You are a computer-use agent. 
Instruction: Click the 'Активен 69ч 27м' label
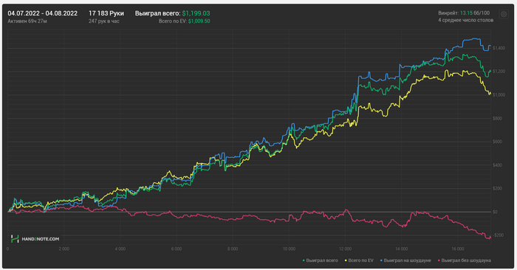click(x=27, y=21)
